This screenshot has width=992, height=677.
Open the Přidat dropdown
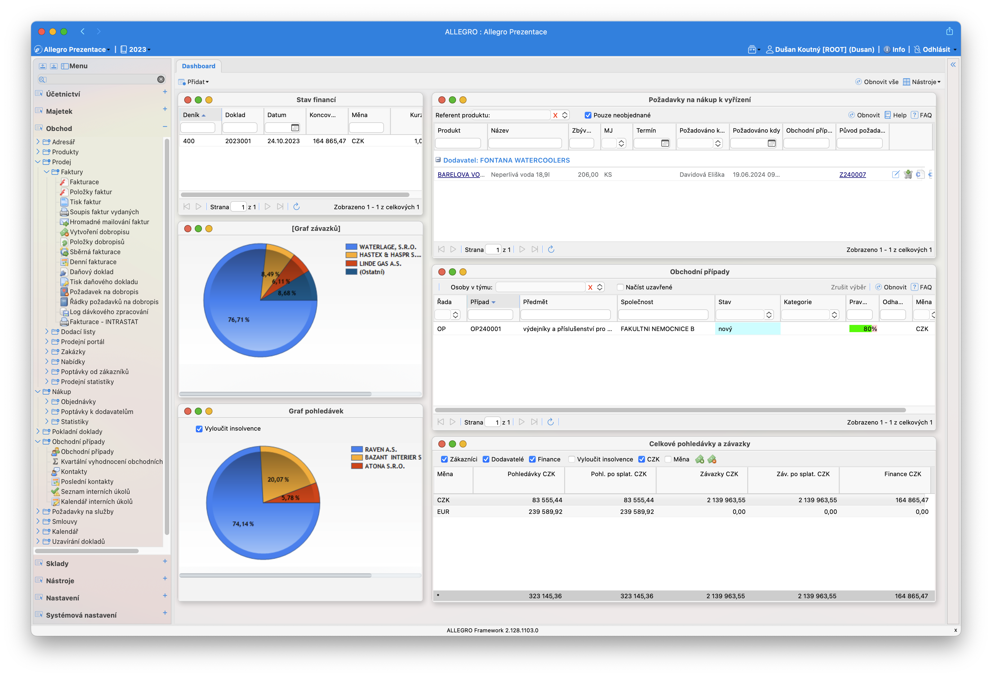coord(194,82)
